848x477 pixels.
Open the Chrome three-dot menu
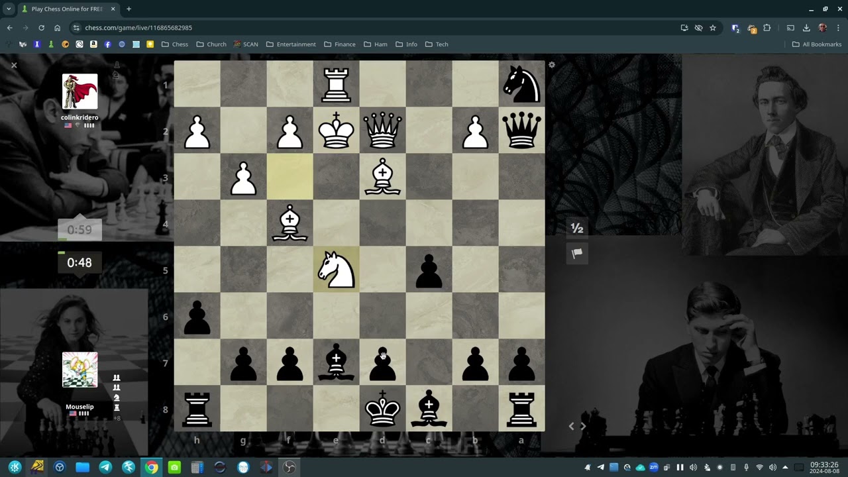click(x=839, y=28)
